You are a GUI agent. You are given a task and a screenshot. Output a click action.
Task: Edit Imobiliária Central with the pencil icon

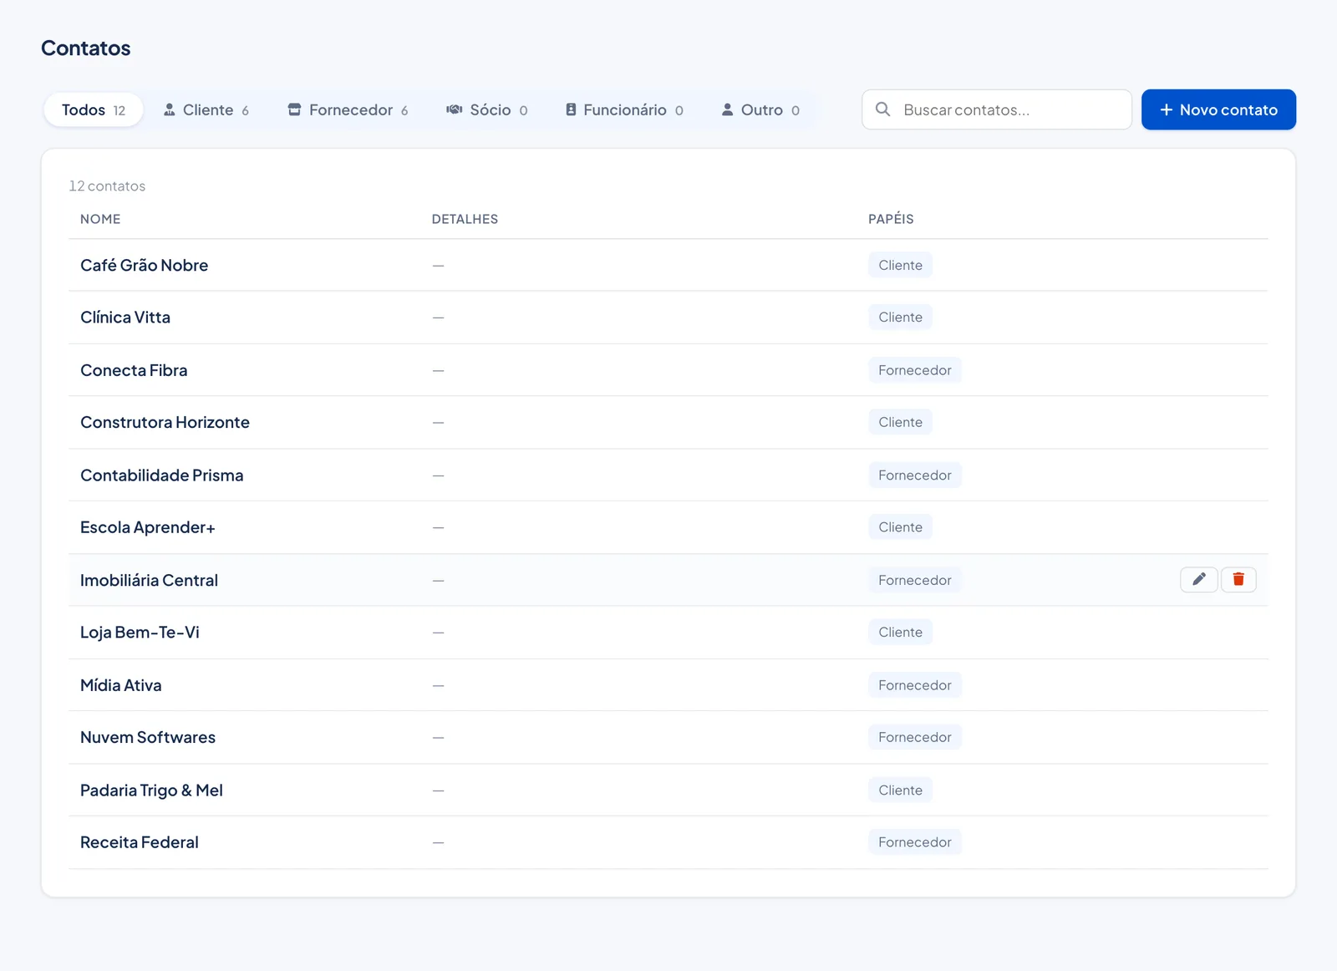click(1198, 579)
